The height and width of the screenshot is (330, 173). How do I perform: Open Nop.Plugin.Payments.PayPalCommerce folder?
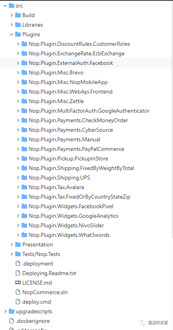[76, 149]
